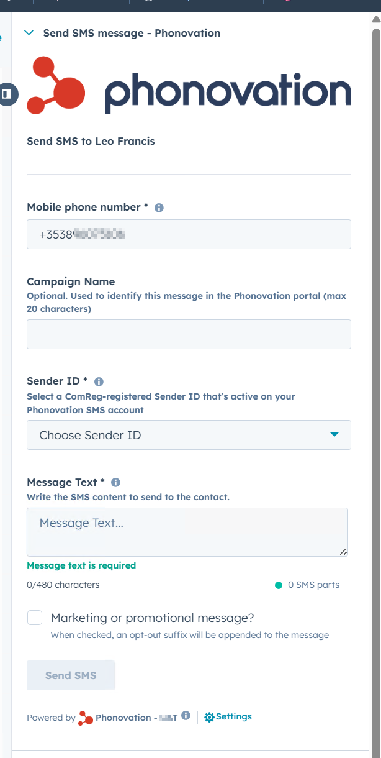This screenshot has width=381, height=758.
Task: Click info icon next to Message Text
Action: [115, 483]
